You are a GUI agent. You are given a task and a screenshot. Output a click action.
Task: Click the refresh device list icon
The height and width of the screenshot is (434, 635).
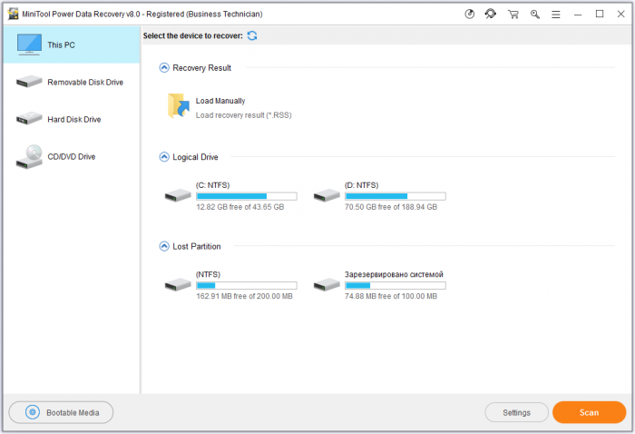pos(252,35)
